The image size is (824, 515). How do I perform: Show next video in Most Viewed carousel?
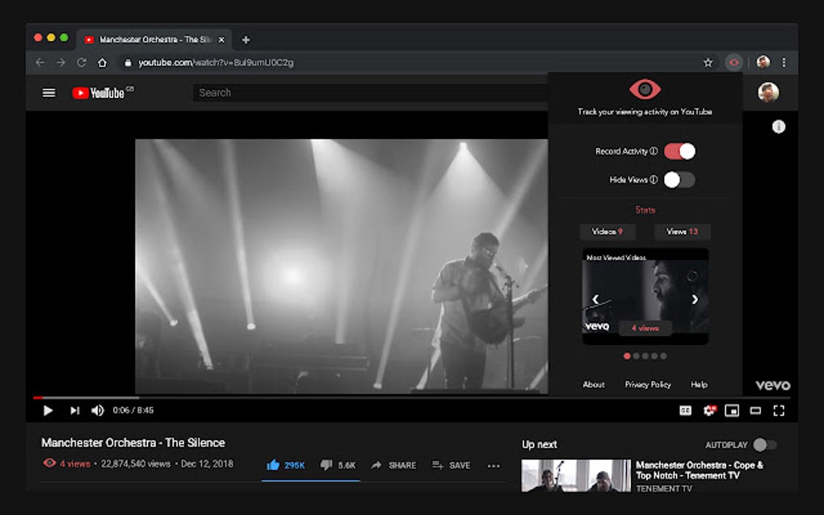694,299
